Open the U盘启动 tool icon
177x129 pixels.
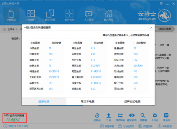coord(11,15)
